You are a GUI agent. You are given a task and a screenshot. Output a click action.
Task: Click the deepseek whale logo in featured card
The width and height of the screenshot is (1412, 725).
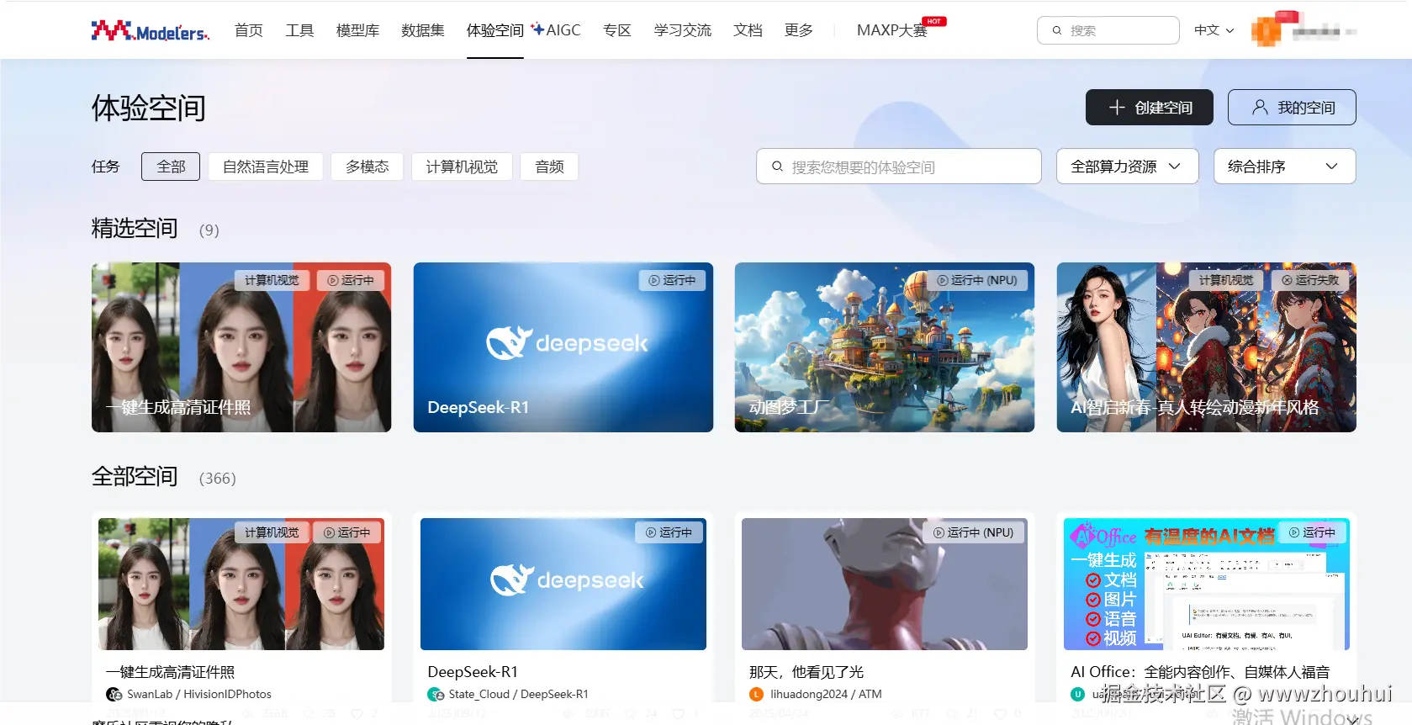[x=510, y=342]
